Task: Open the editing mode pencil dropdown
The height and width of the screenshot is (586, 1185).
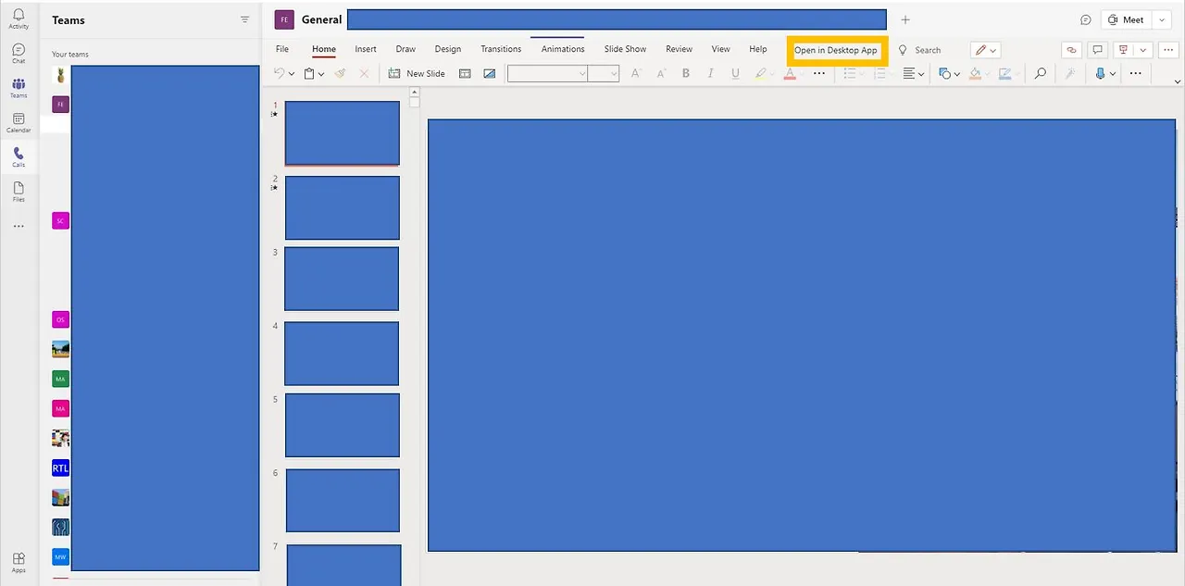Action: coord(985,50)
